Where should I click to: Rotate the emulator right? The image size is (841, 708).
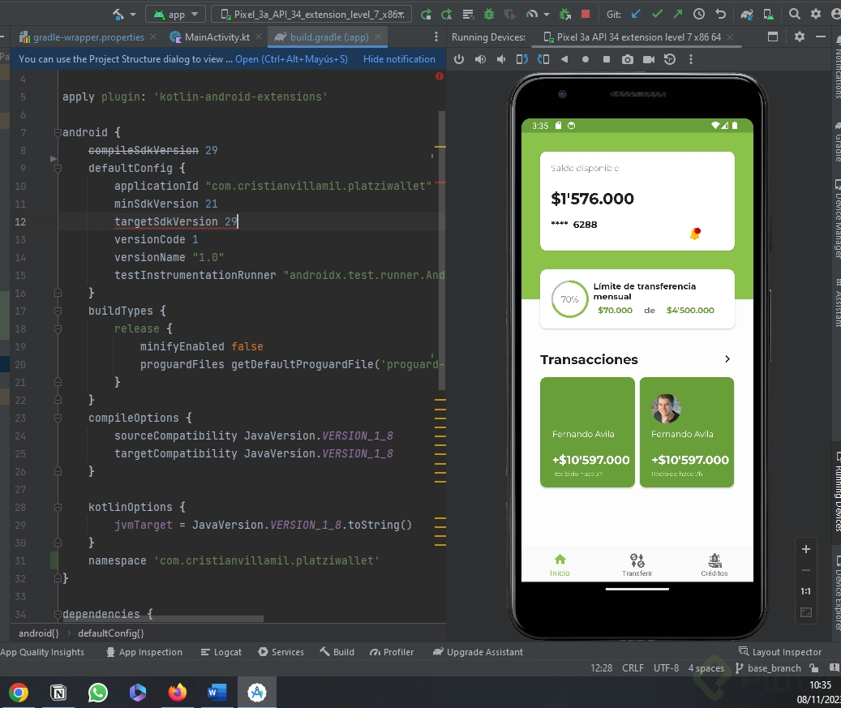click(543, 59)
